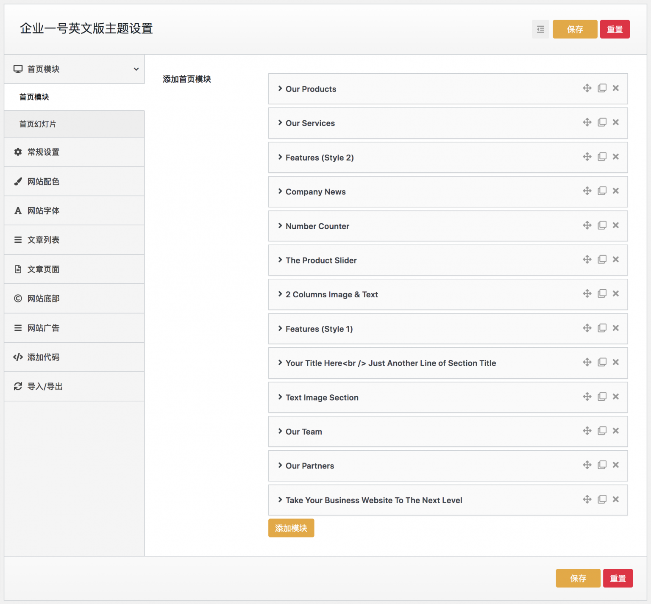Go to 网站配色 settings

(43, 182)
